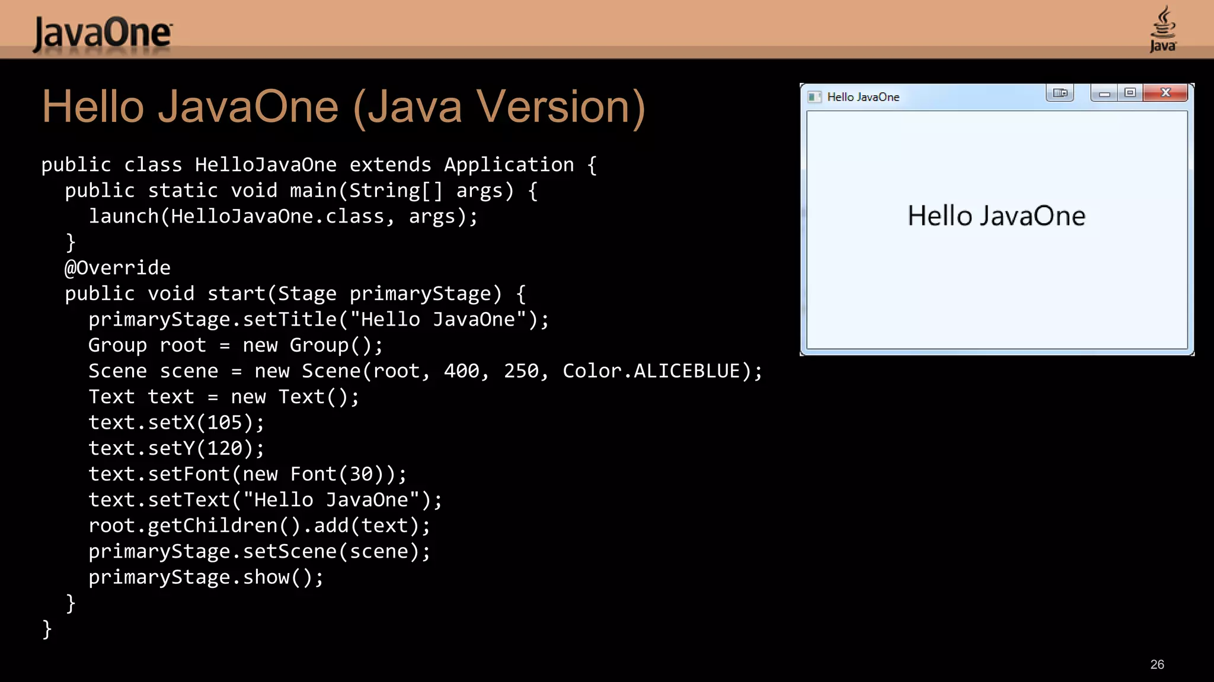Screen dimensions: 1214x682
Task: Click the line public class HelloJavaOne extends Application
Action: (x=319, y=165)
